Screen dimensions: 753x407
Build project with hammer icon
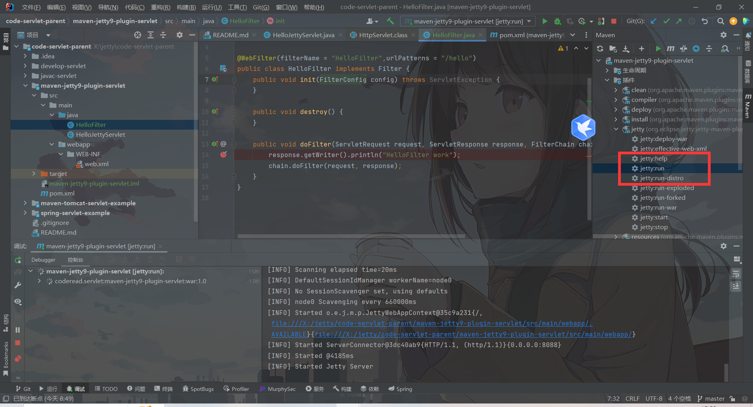pyautogui.click(x=390, y=21)
